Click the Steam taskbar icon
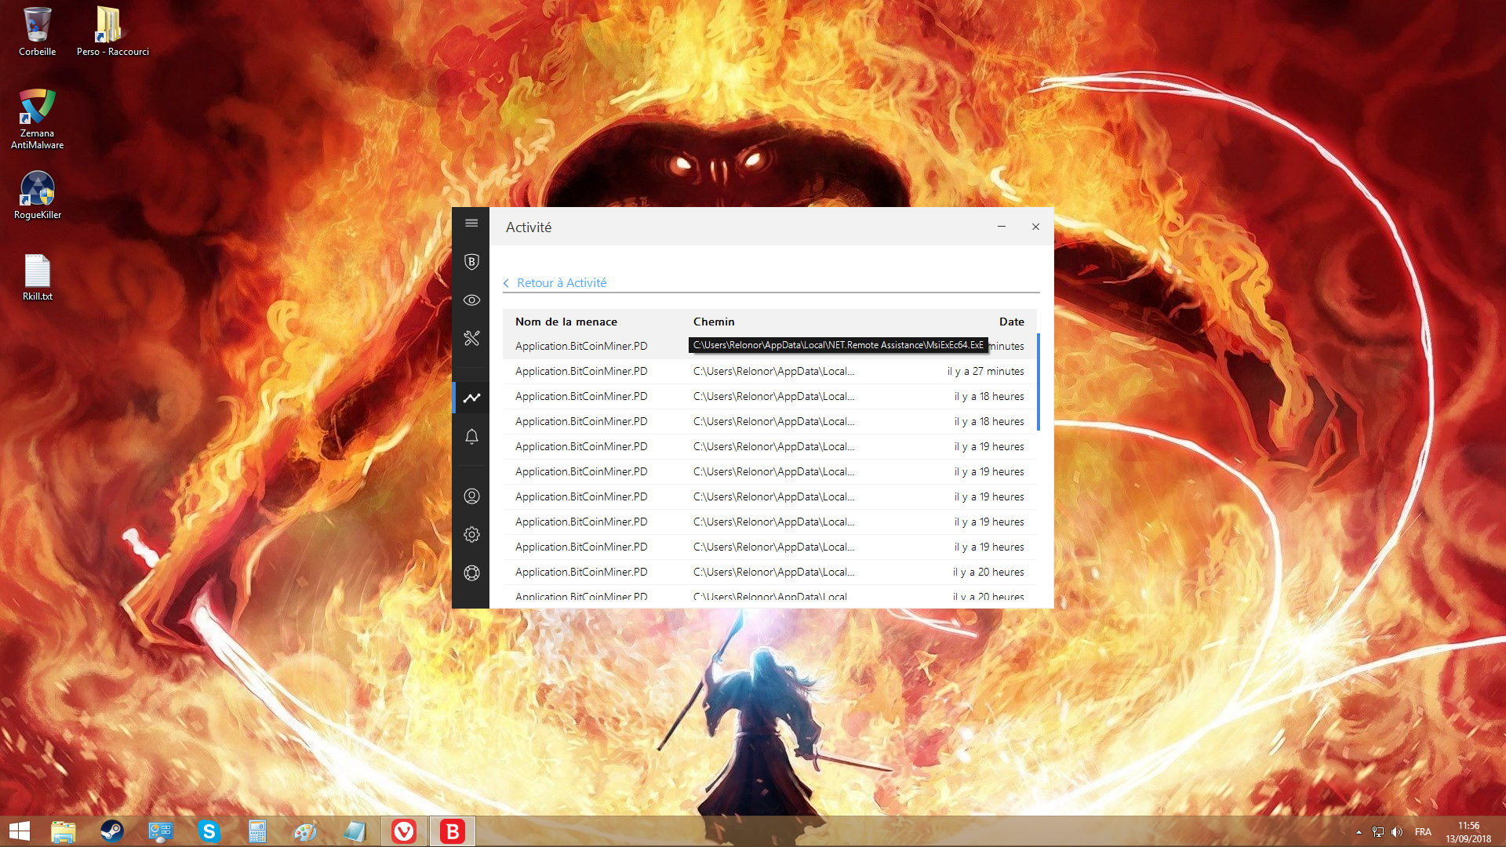Viewport: 1506px width, 847px height. pyautogui.click(x=111, y=831)
